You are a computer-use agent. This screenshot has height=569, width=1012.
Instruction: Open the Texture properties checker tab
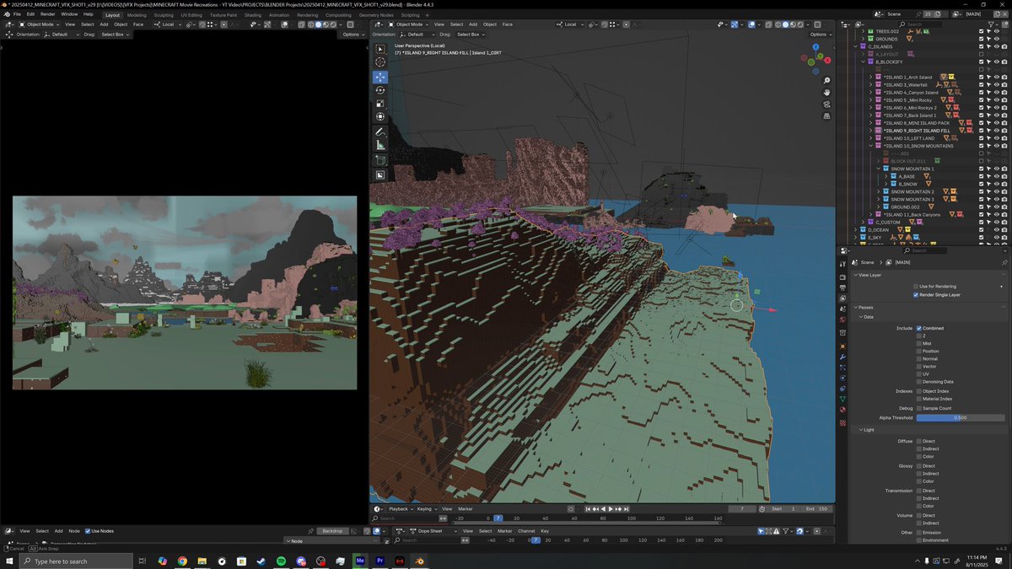point(842,422)
